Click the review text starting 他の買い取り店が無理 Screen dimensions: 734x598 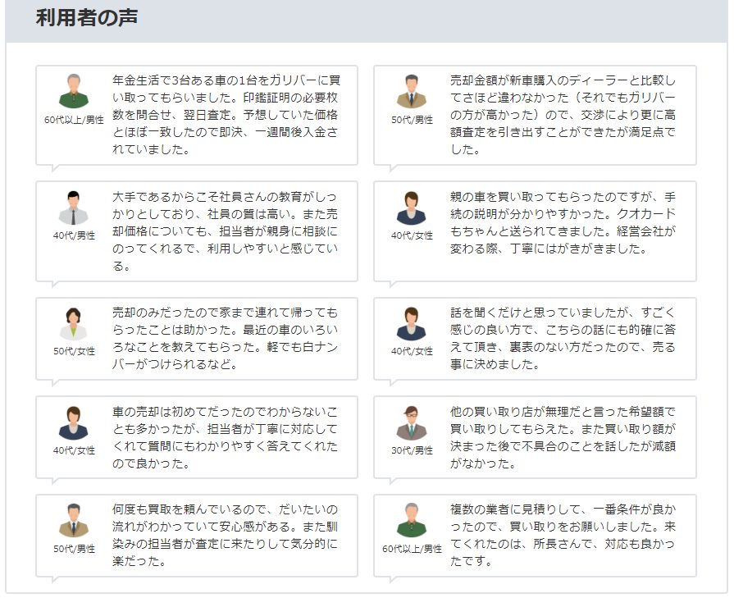[563, 437]
